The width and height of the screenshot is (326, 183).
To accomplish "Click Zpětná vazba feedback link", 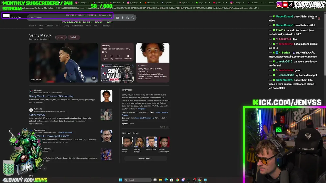I will pos(165,127).
